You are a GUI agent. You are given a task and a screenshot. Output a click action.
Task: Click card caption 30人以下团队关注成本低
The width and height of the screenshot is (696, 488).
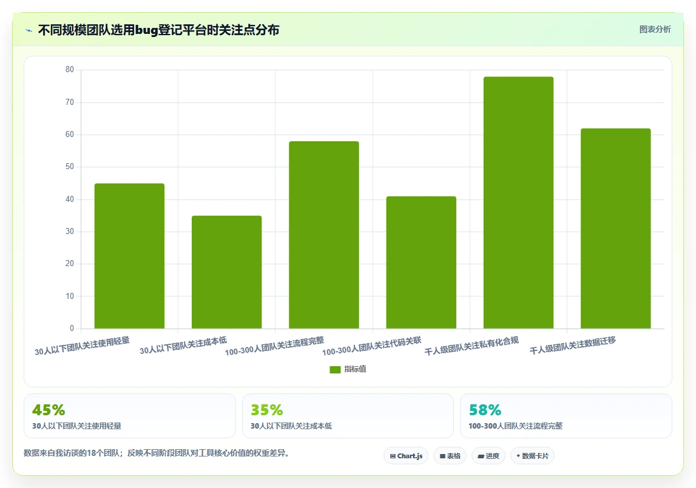(291, 426)
